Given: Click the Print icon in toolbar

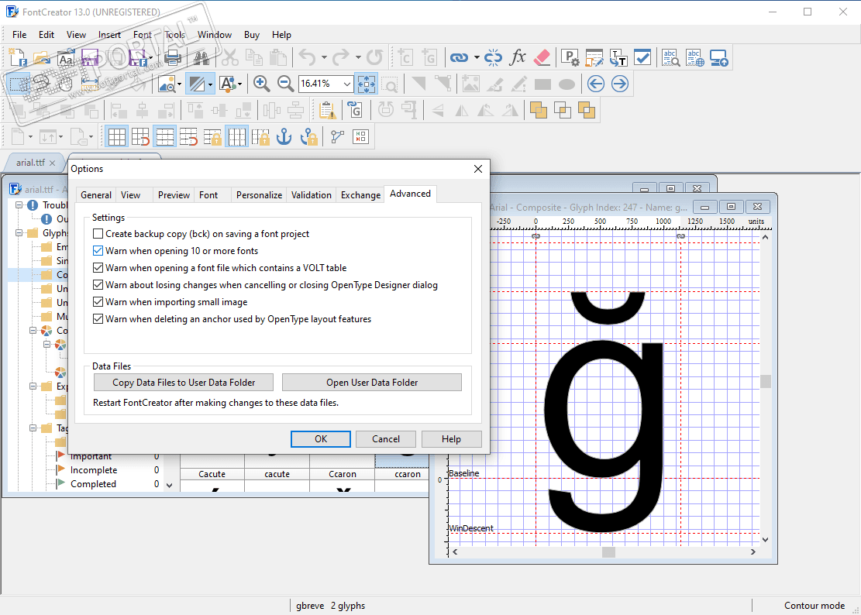Looking at the screenshot, I should pos(172,57).
